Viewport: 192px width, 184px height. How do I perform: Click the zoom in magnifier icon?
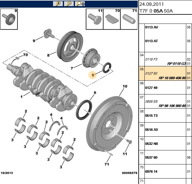58,4
